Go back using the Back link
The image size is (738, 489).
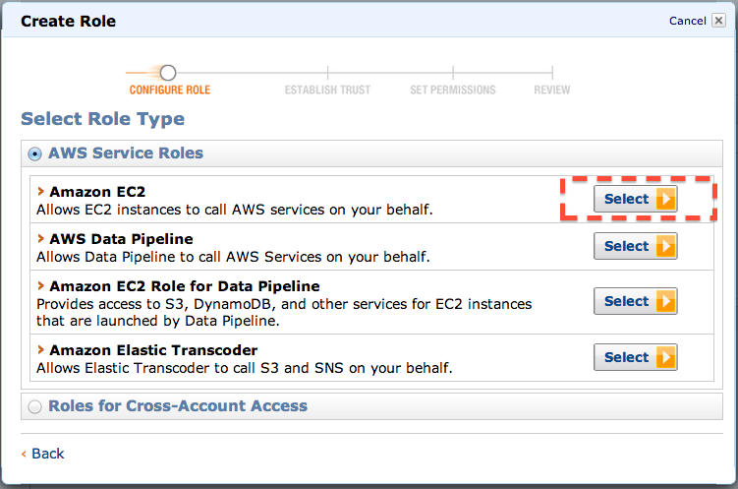(47, 454)
